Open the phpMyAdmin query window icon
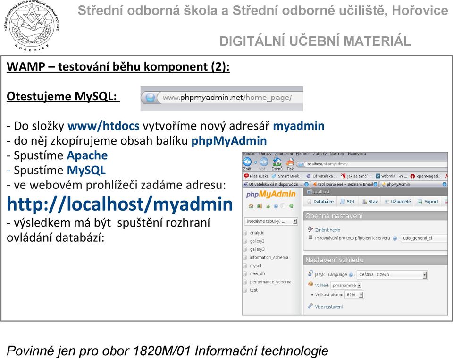 click(x=268, y=206)
